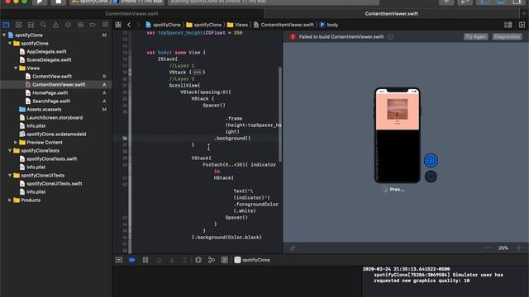Click Debug Memory Graph button
Viewport: 529px width, 297px height.
(212, 260)
